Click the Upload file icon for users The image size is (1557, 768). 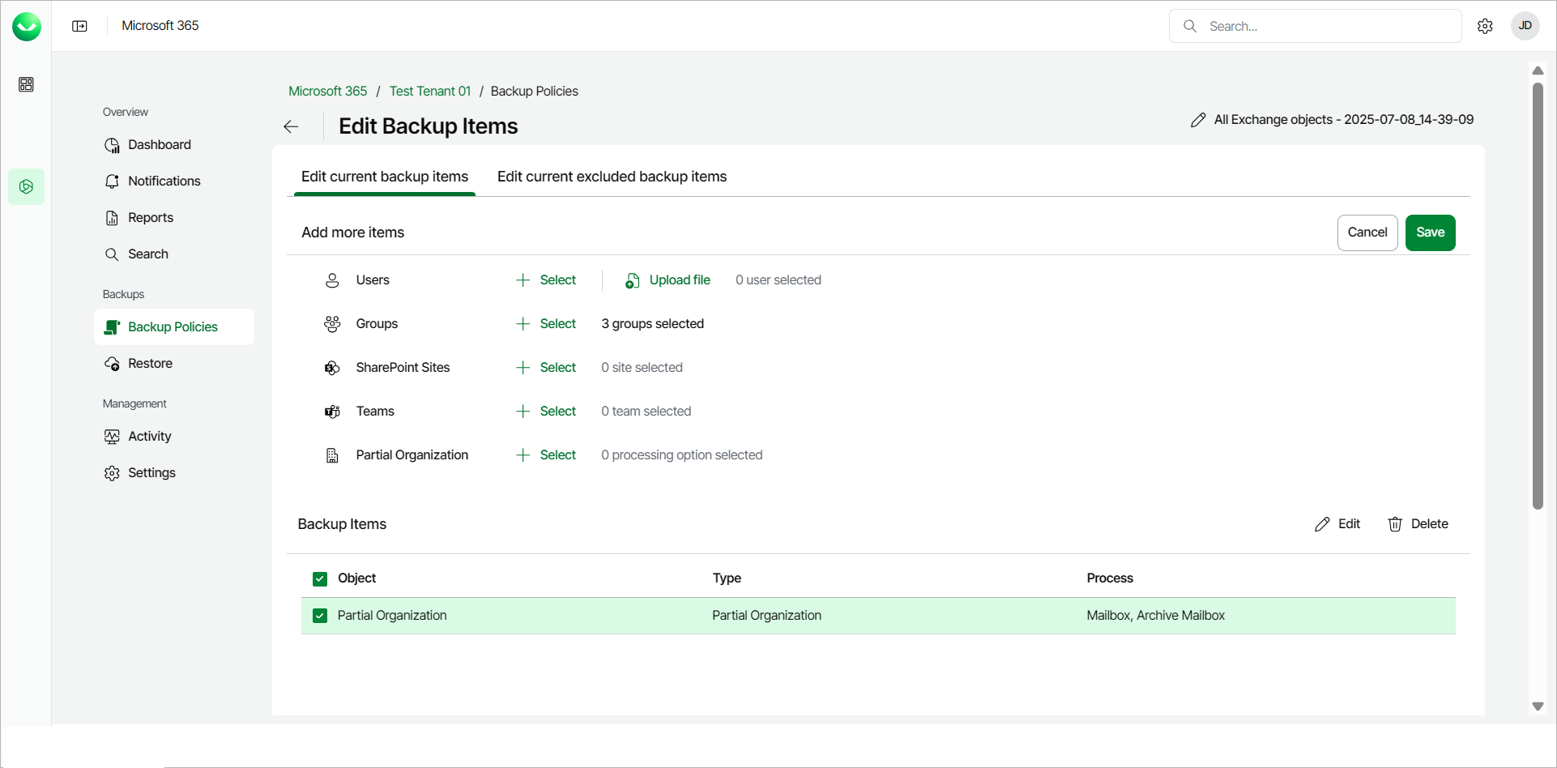(x=633, y=280)
